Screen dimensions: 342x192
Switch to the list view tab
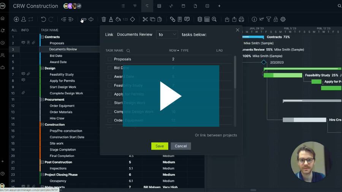(123, 6)
